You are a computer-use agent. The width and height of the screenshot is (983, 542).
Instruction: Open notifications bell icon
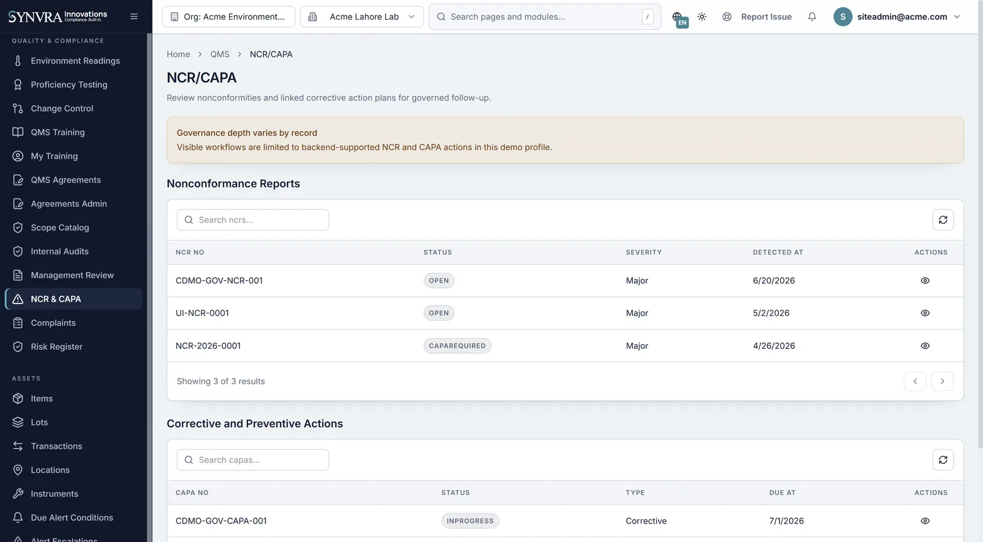pyautogui.click(x=812, y=17)
